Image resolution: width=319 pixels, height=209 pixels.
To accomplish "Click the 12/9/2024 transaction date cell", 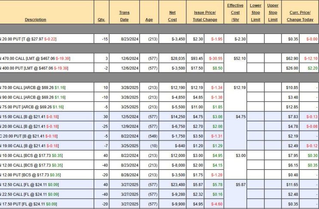I will click(x=124, y=126).
